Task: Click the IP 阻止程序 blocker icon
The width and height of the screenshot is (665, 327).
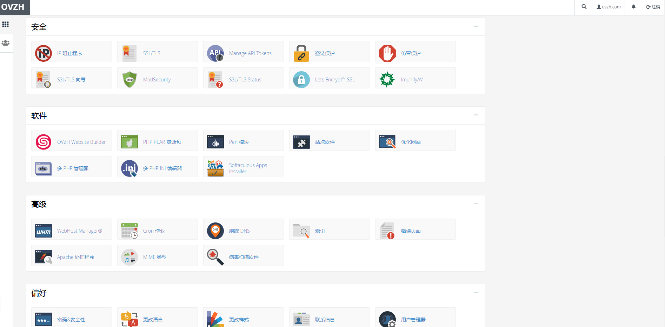Action: click(44, 53)
